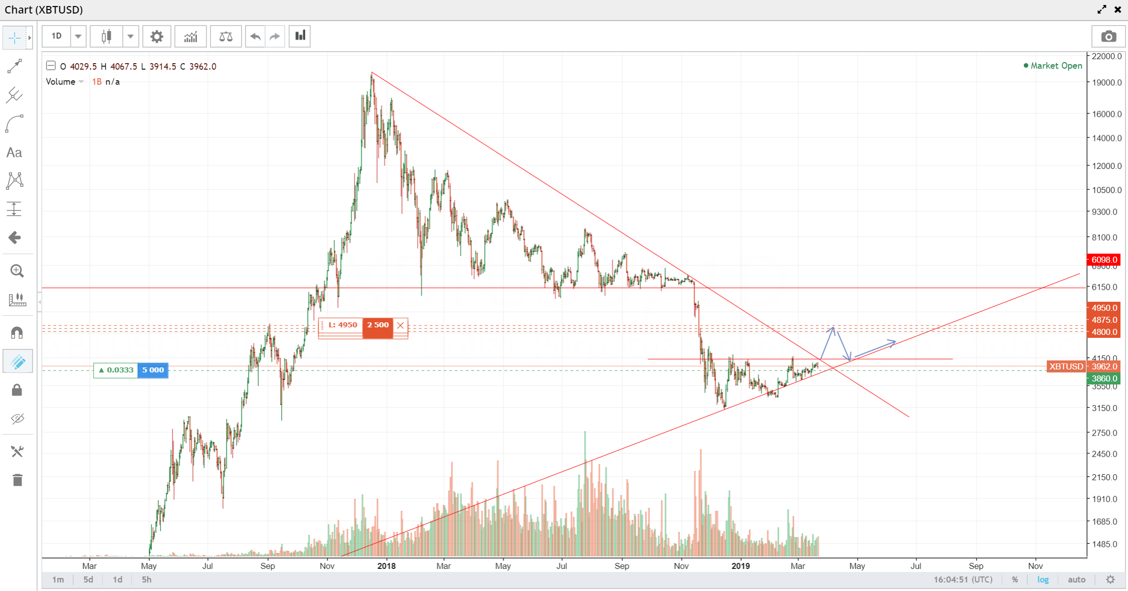The image size is (1128, 591).
Task: Open the Volume indicator dropdown arrow
Action: pos(81,82)
